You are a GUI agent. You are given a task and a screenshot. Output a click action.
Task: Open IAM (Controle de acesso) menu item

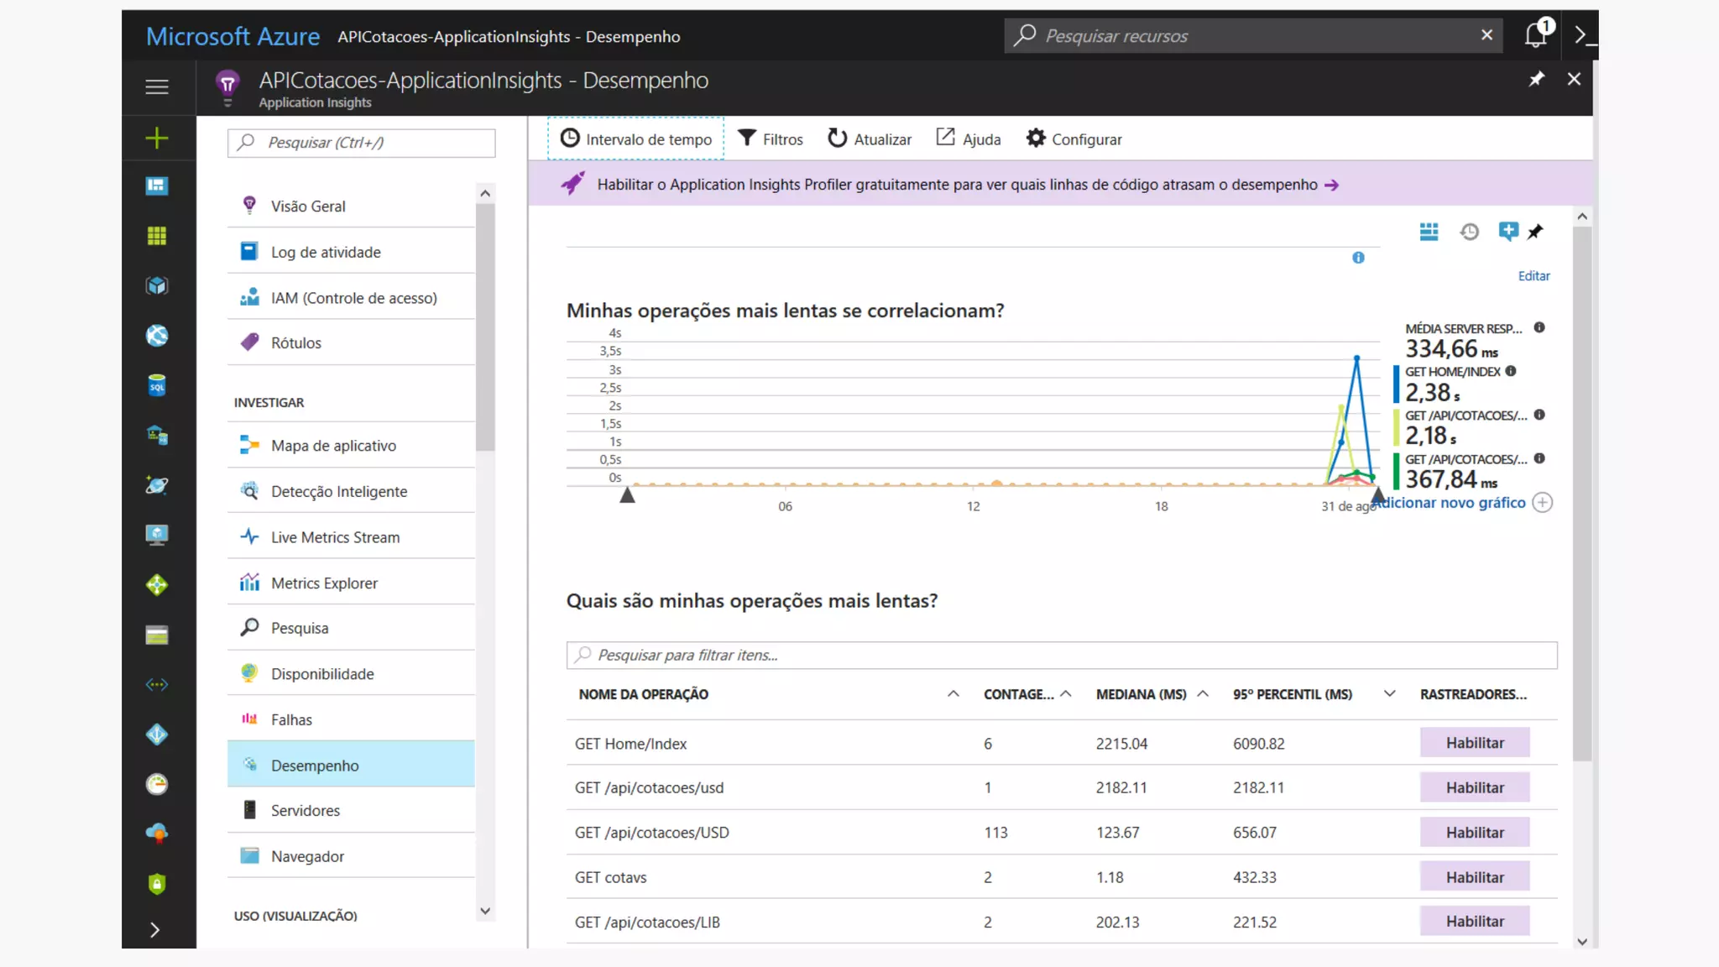pos(351,298)
